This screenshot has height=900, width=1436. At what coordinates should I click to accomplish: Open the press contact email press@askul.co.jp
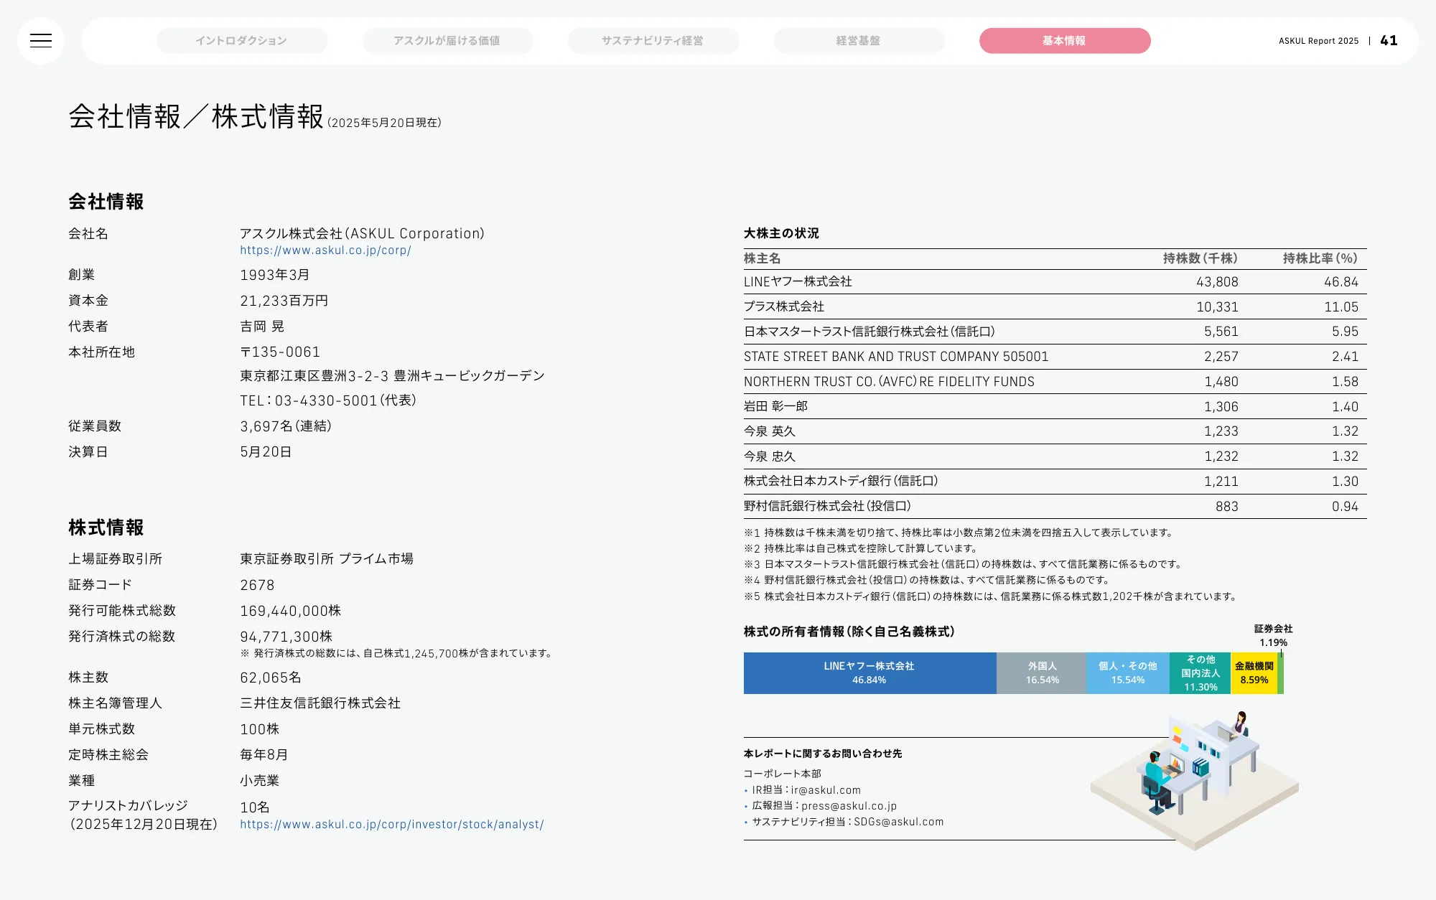(x=849, y=806)
